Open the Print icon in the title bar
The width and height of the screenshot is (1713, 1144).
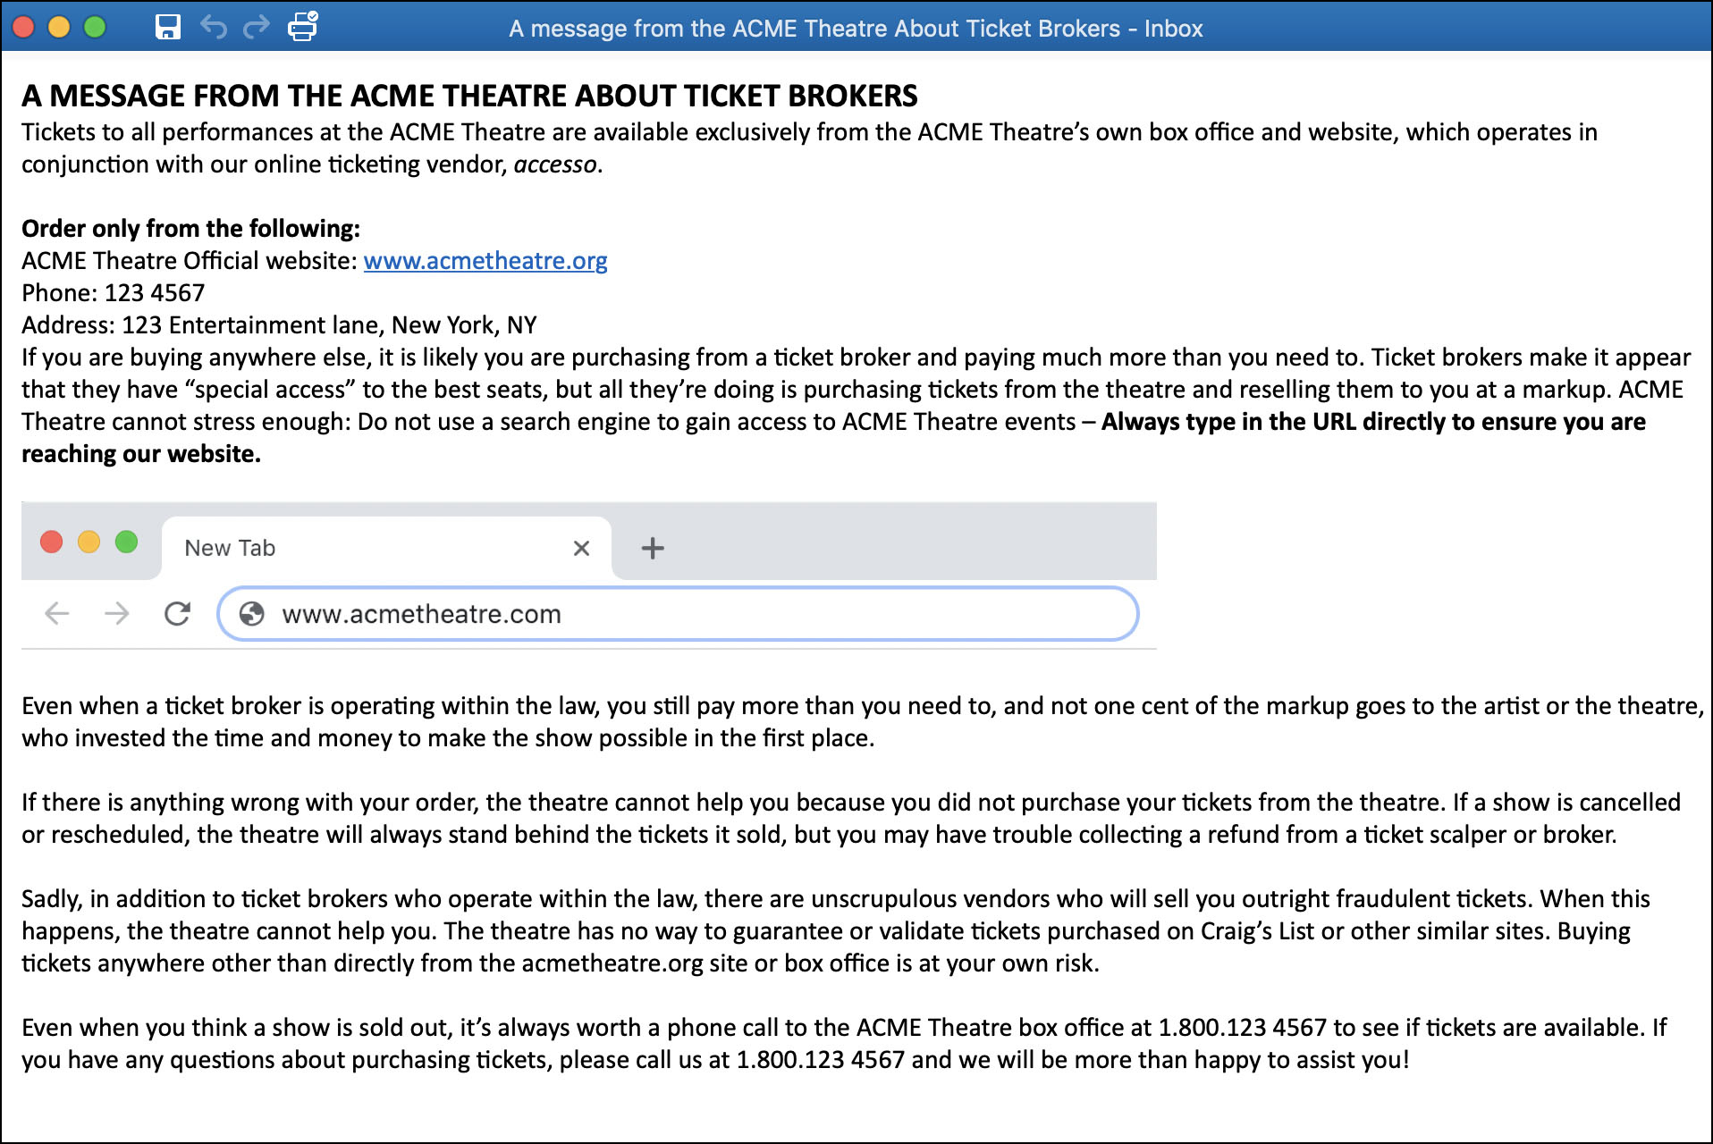302,27
